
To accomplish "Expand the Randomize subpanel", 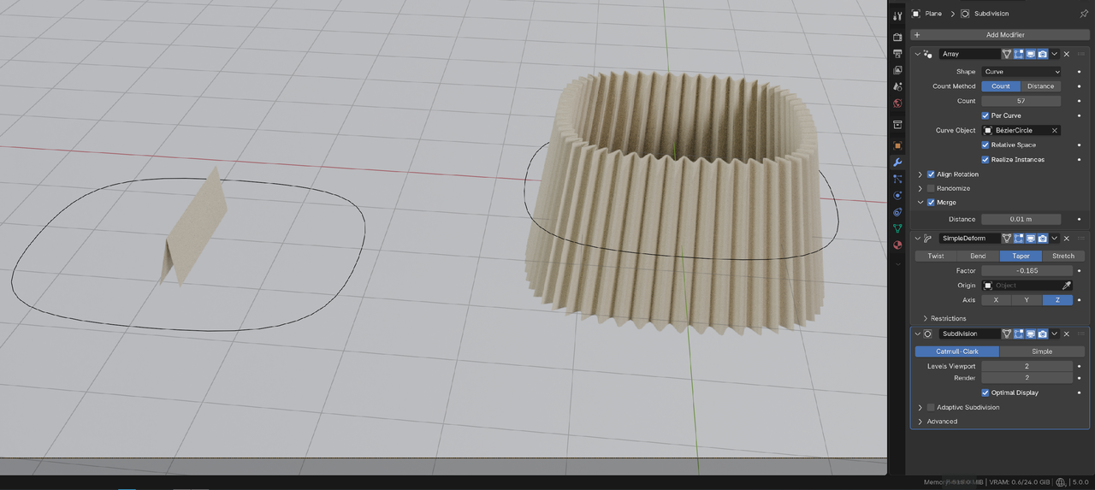I will [x=920, y=188].
